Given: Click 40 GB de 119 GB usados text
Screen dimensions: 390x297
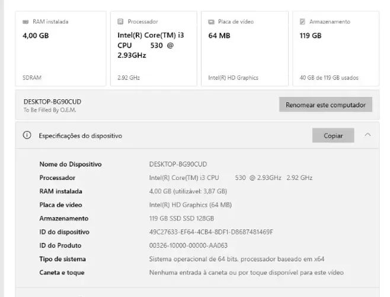Looking at the screenshot, I should pos(329,78).
